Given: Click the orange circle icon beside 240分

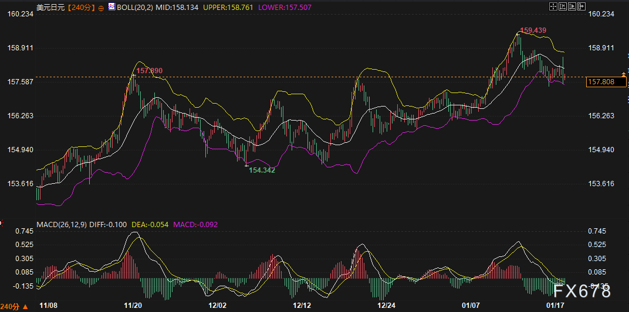Looking at the screenshot, I should 100,7.
